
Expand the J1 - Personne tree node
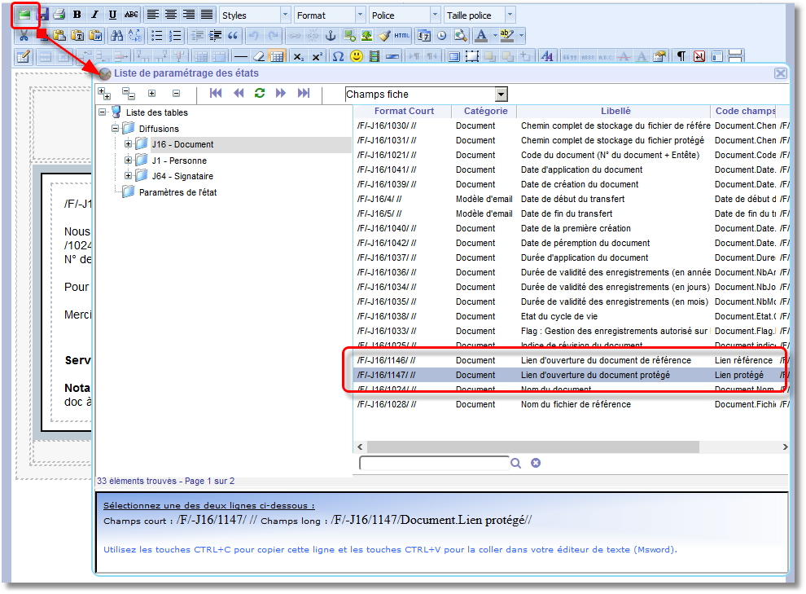(x=129, y=161)
